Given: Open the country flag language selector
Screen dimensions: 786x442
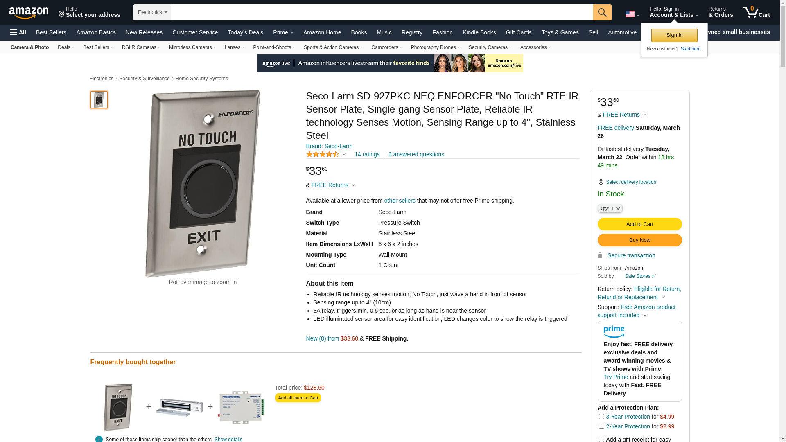Looking at the screenshot, I should tap(632, 14).
